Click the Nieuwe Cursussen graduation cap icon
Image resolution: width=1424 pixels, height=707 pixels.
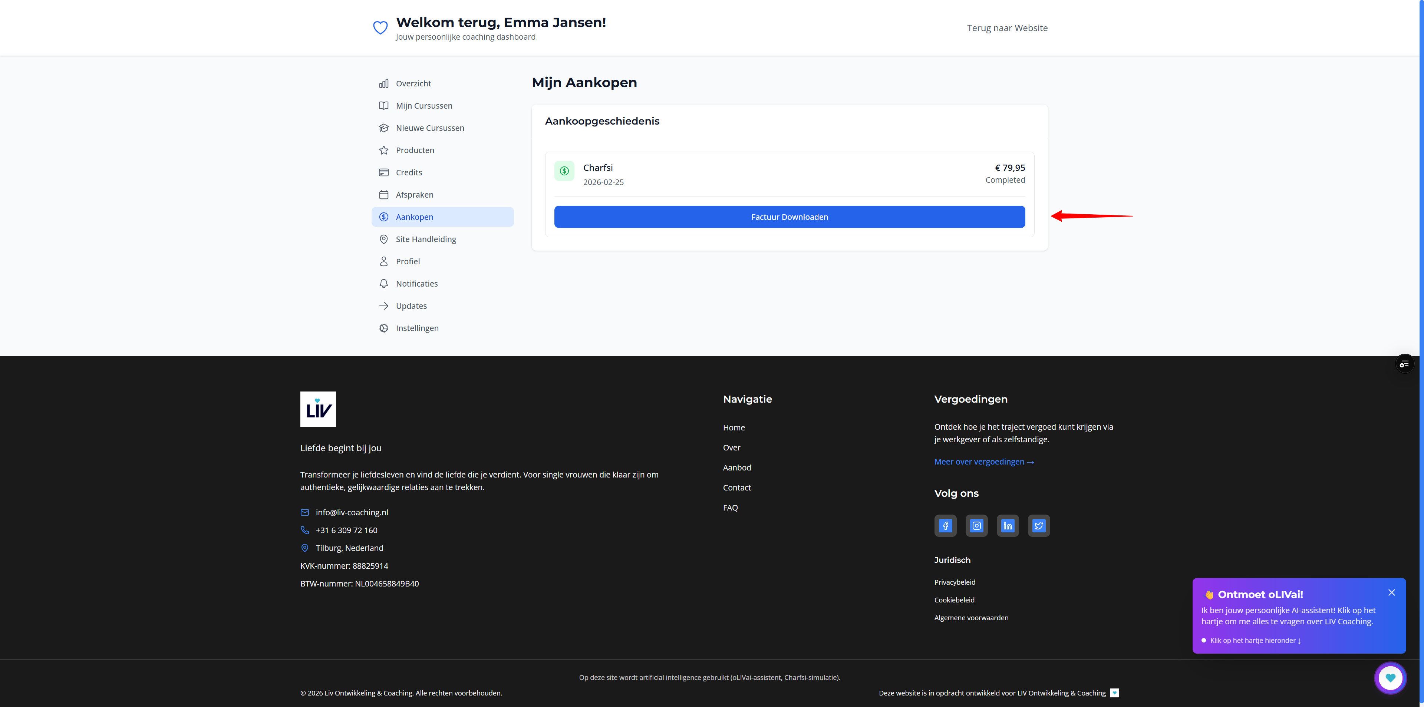pos(384,128)
